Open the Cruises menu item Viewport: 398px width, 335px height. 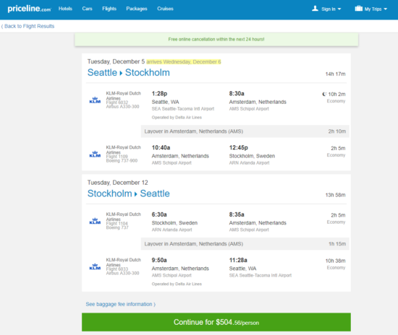pos(165,9)
